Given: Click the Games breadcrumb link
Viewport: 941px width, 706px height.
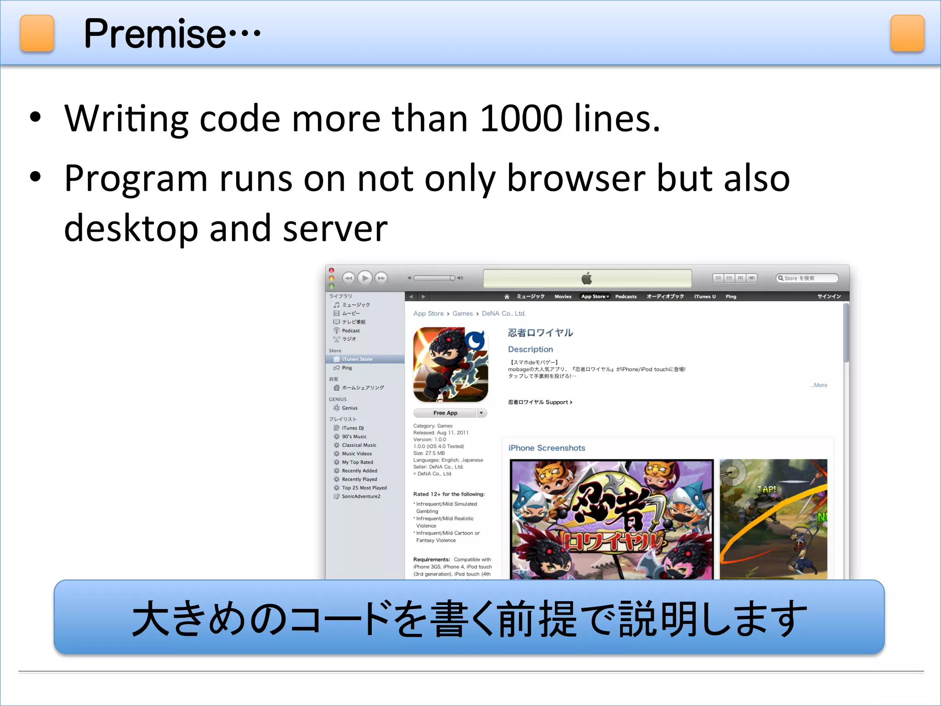Looking at the screenshot, I should (462, 313).
